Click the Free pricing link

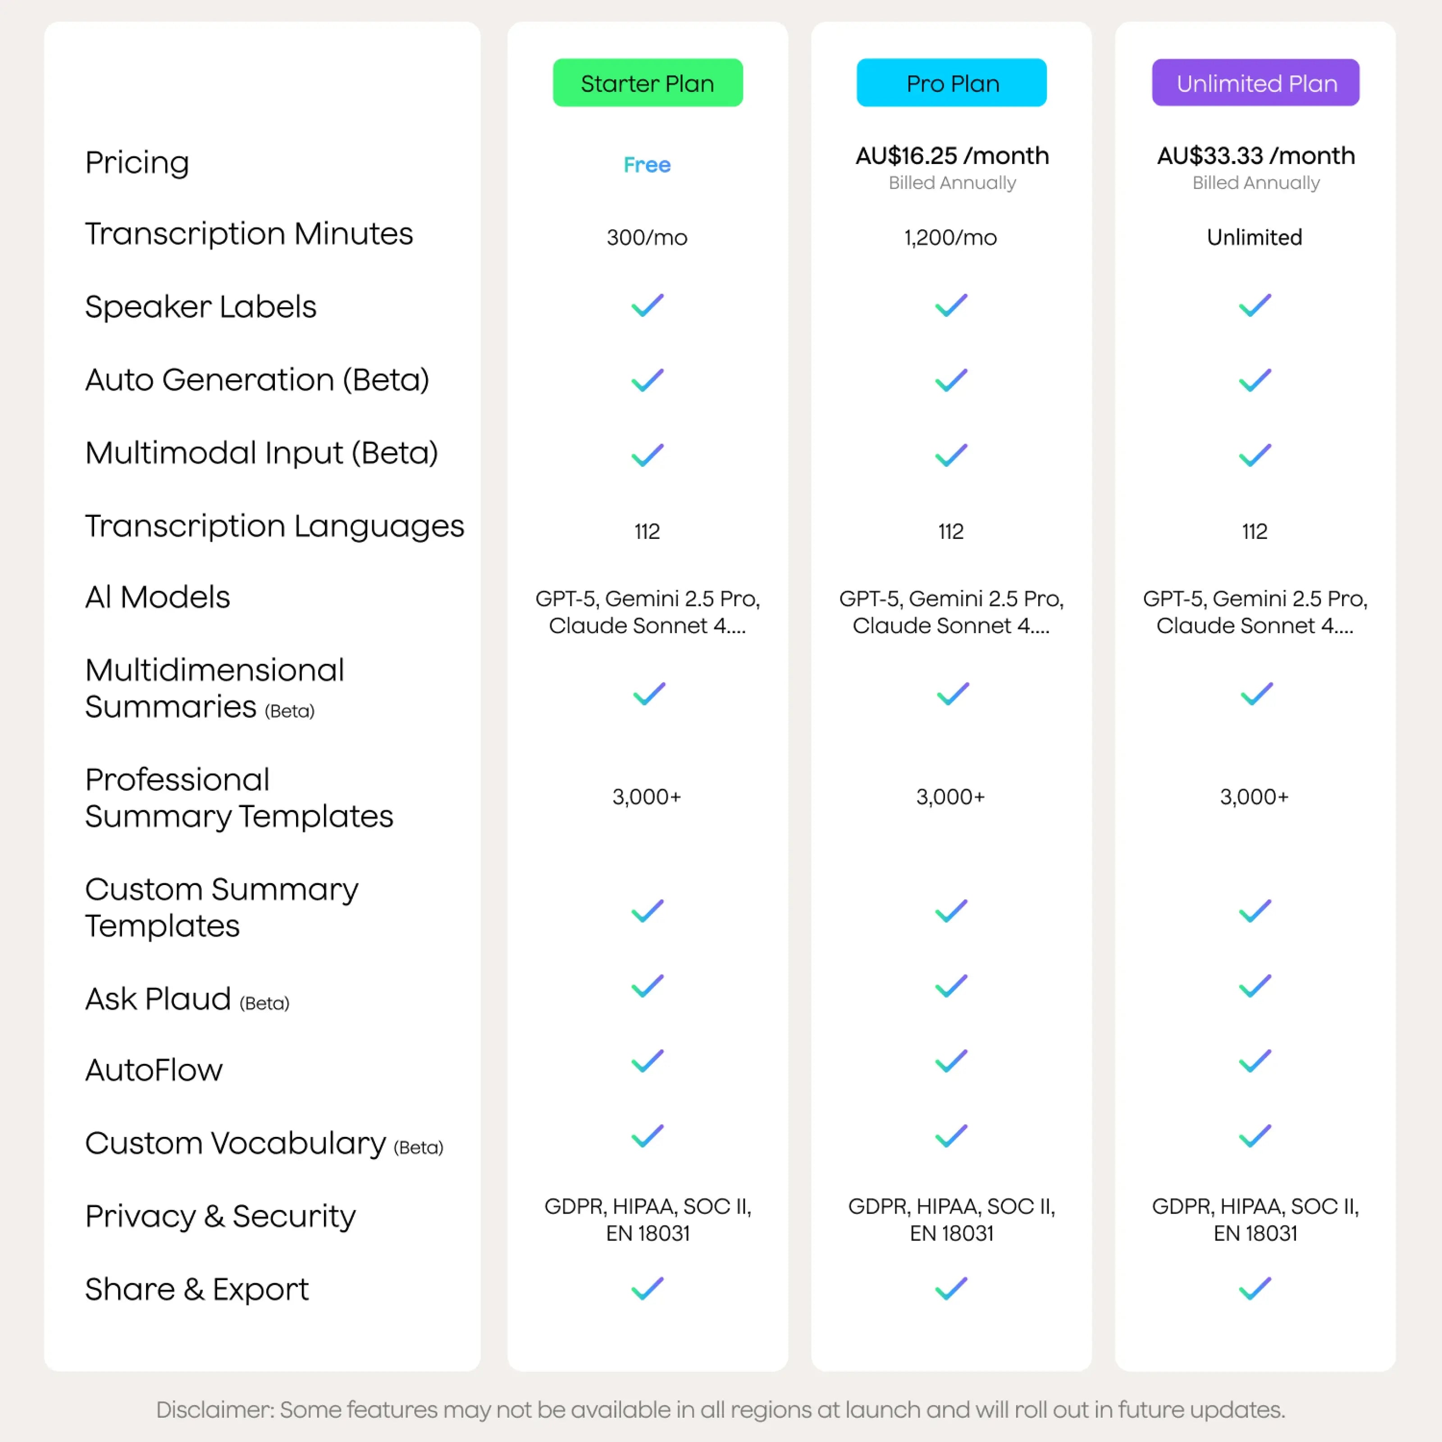pyautogui.click(x=647, y=164)
